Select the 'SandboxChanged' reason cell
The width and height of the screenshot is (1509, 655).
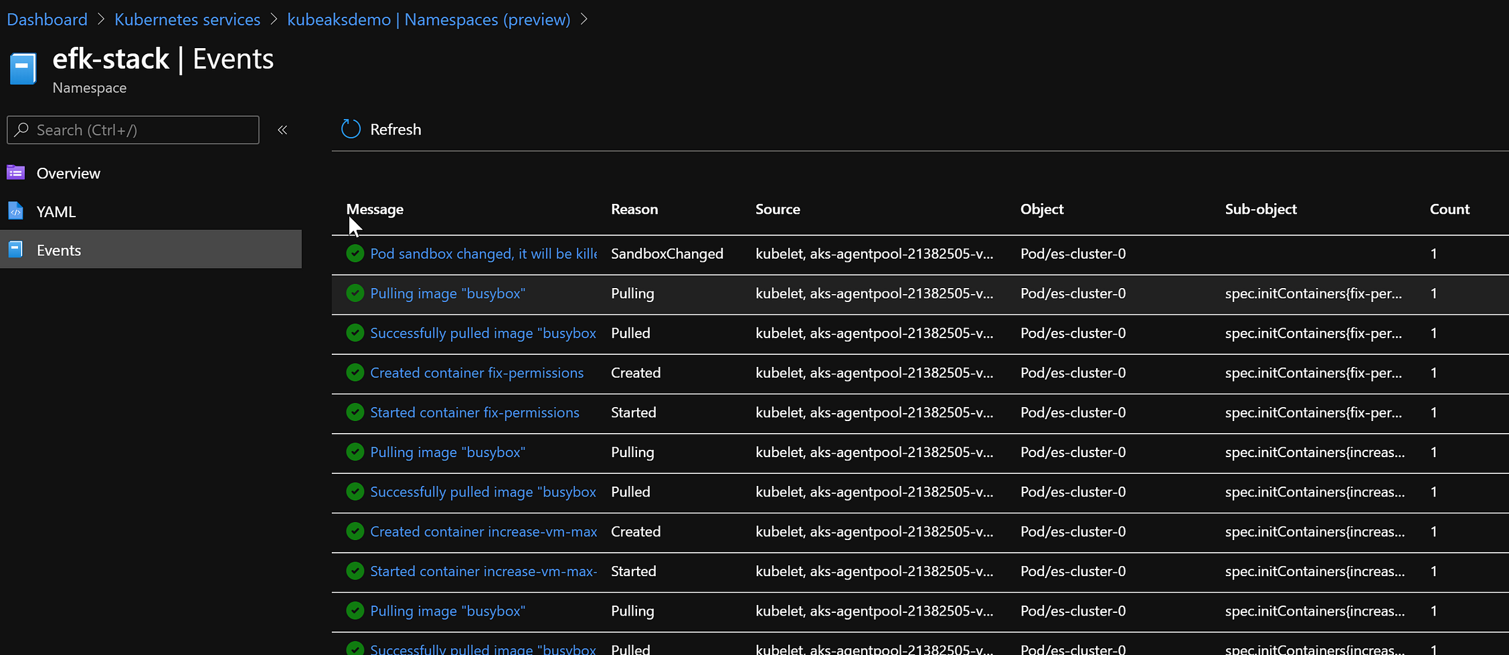point(667,253)
